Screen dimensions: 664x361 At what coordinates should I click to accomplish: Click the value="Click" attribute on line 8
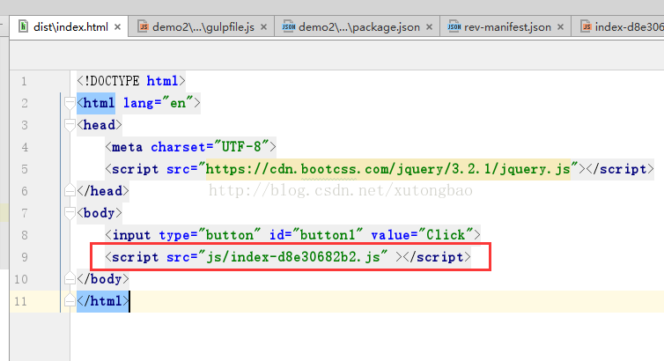click(422, 235)
